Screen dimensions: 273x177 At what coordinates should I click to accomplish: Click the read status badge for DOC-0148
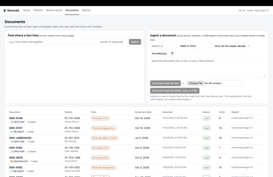[x=206, y=118]
